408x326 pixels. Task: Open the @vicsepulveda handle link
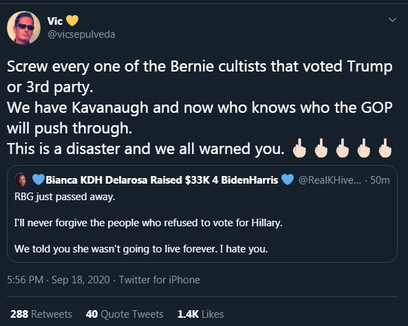81,34
